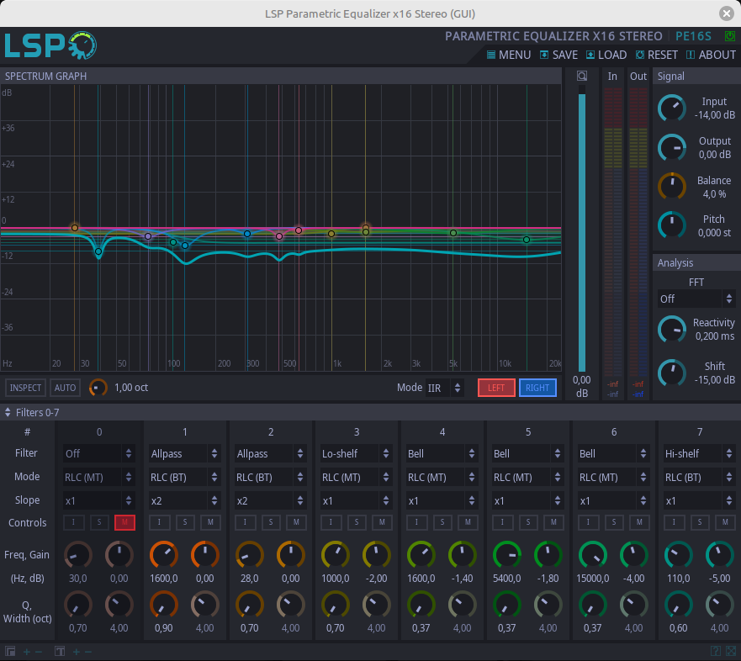Solo filter 7 with S button

(700, 522)
